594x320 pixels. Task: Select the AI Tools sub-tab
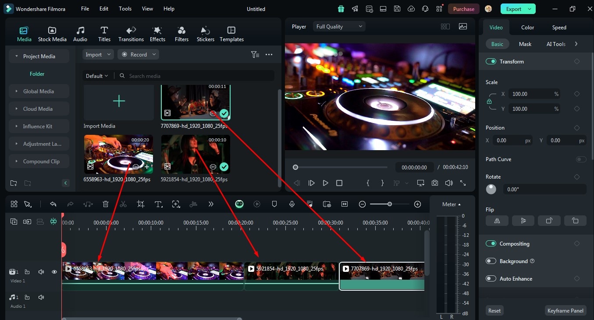(556, 44)
